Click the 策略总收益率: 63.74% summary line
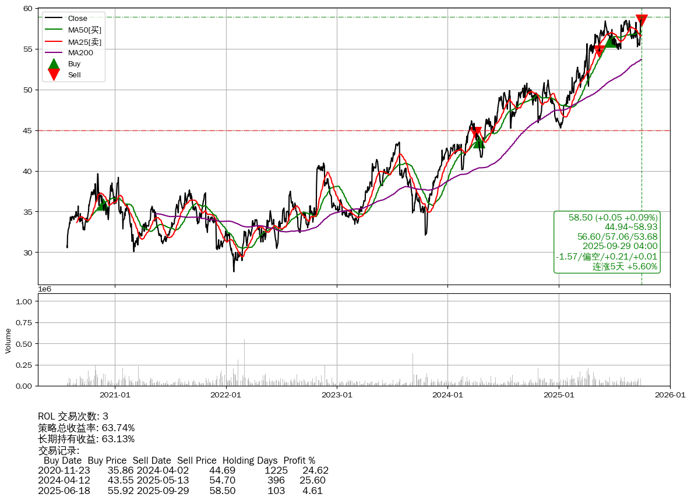This screenshot has height=501, width=691. click(x=86, y=428)
